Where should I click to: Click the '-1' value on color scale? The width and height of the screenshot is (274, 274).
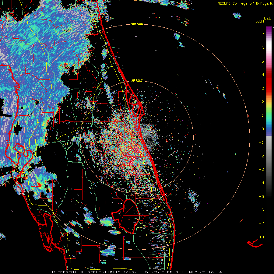(x=262, y=142)
